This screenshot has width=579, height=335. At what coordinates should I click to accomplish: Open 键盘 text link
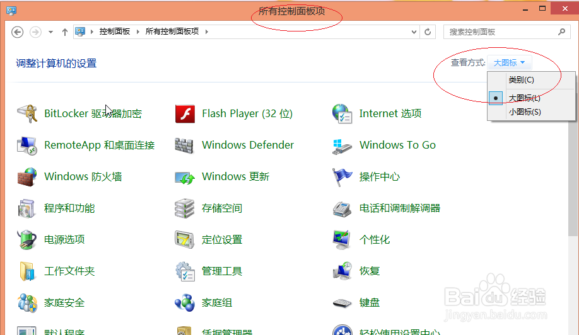point(370,303)
